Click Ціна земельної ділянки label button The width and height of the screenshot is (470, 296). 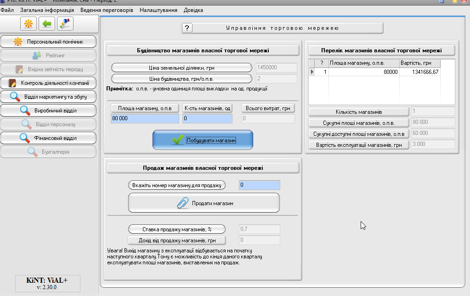tap(181, 67)
